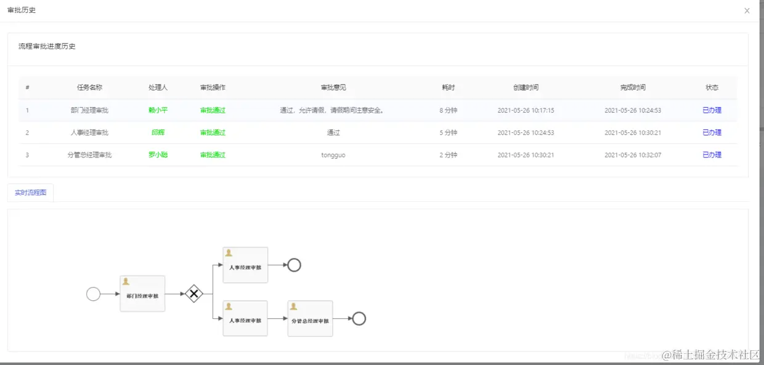Close the 审批历史 dialog

point(747,10)
